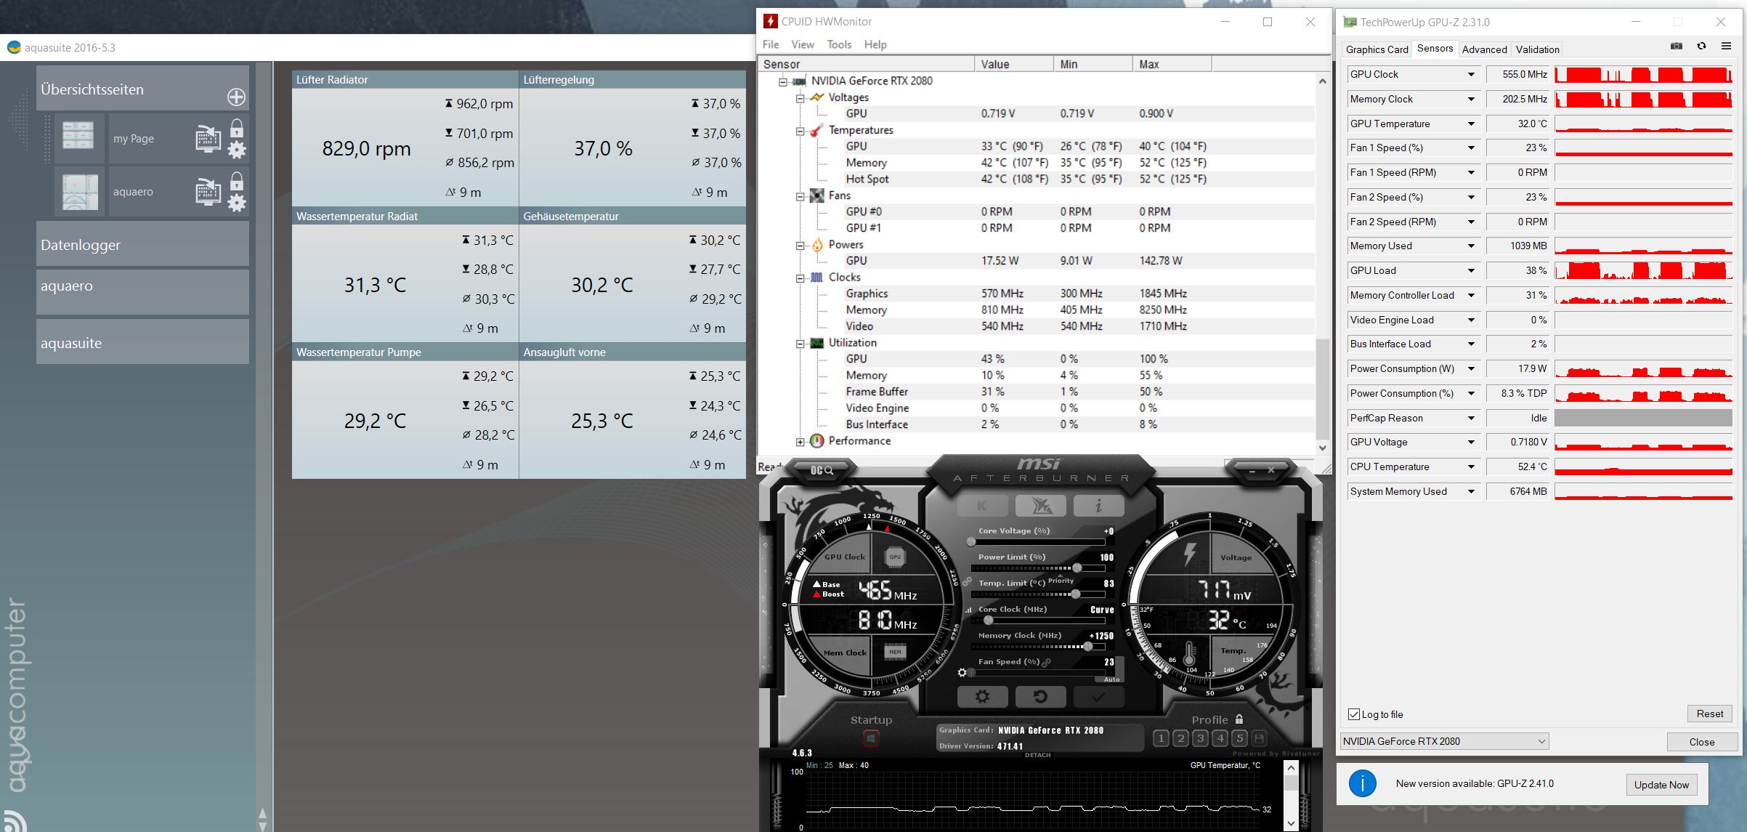Click the Update Now button
The height and width of the screenshot is (832, 1747).
tap(1661, 785)
